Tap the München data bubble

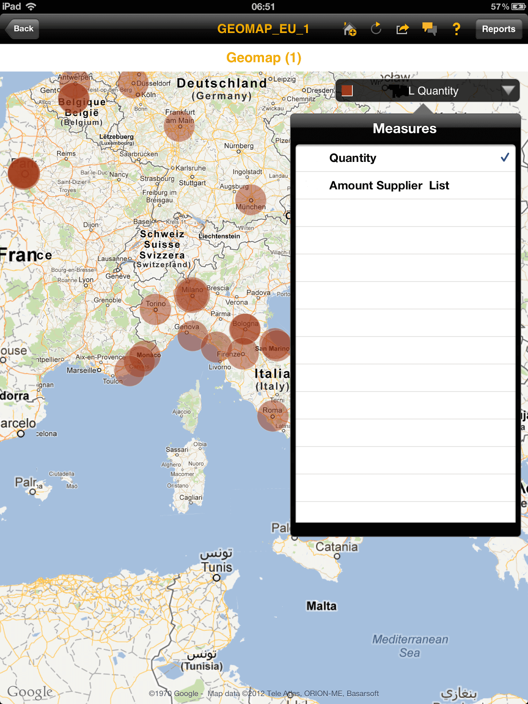coord(251,200)
